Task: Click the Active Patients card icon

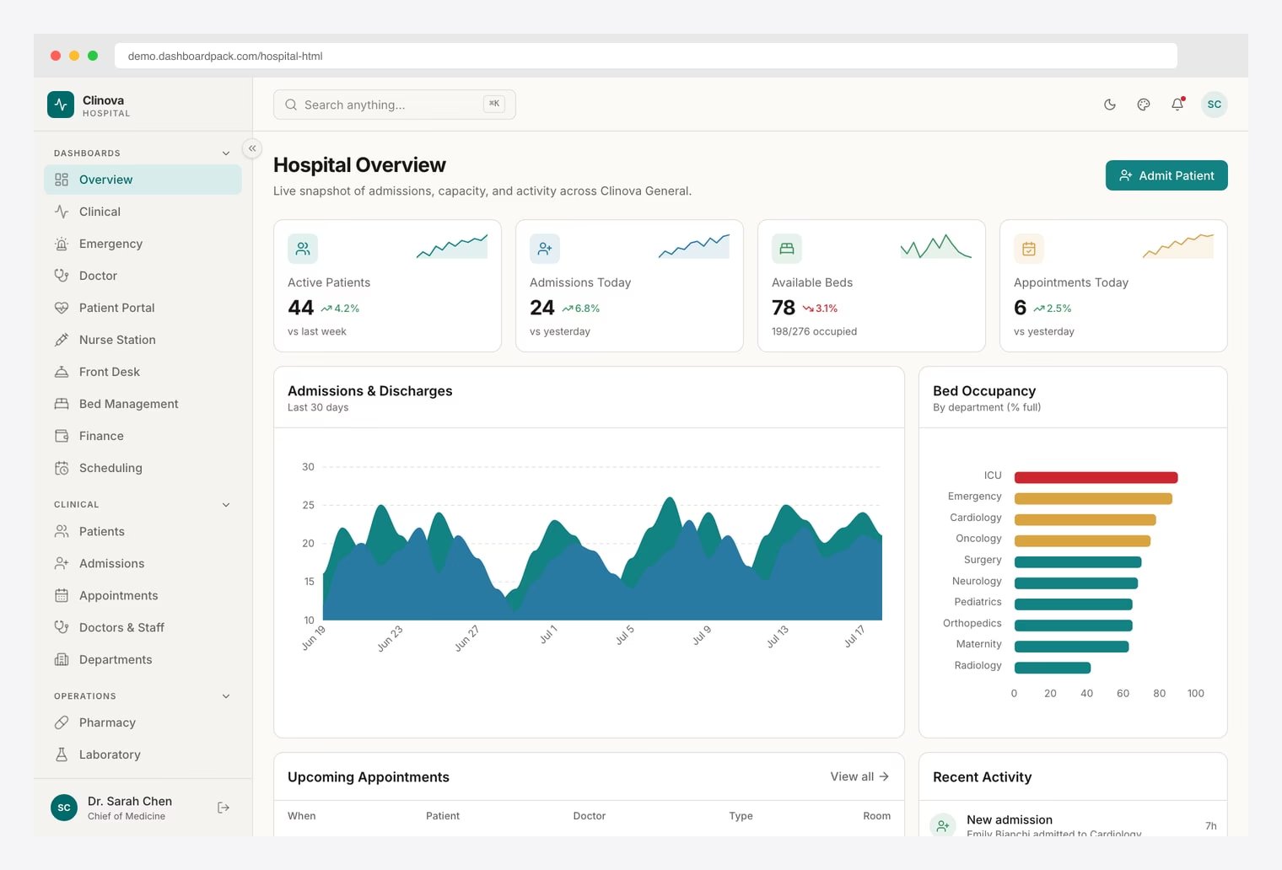Action: coord(303,249)
